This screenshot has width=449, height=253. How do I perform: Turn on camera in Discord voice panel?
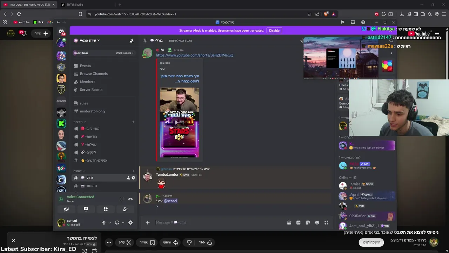coord(66,209)
